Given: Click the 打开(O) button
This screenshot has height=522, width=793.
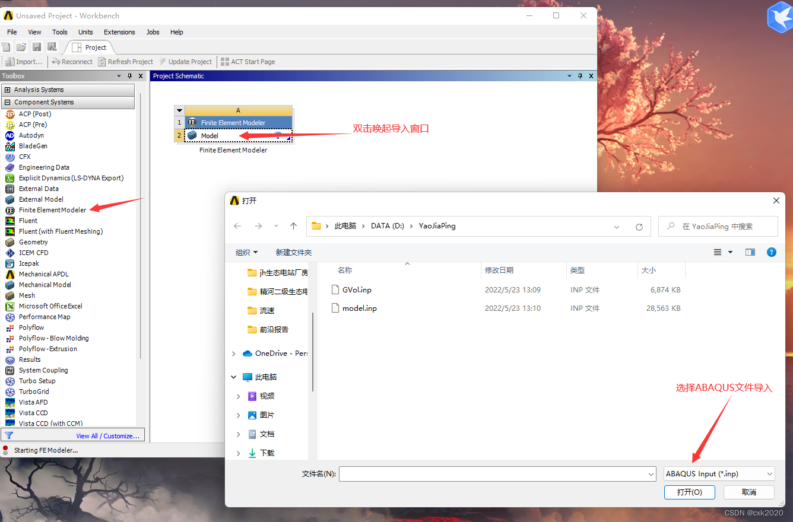Looking at the screenshot, I should [690, 492].
